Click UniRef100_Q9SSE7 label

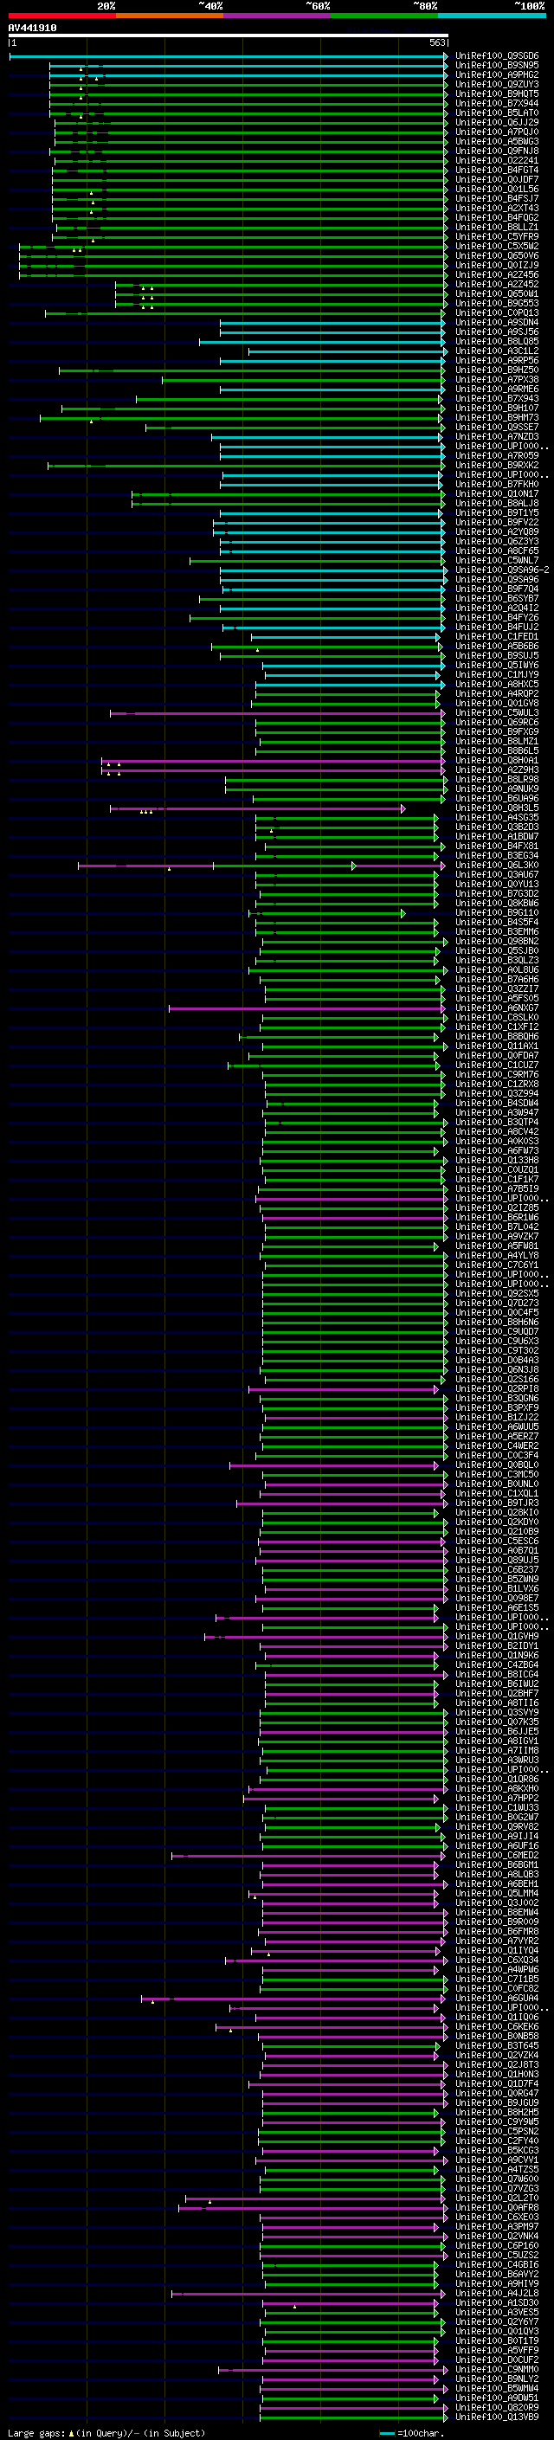(x=496, y=428)
